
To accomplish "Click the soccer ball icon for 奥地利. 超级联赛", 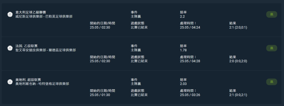I will pos(10,82).
